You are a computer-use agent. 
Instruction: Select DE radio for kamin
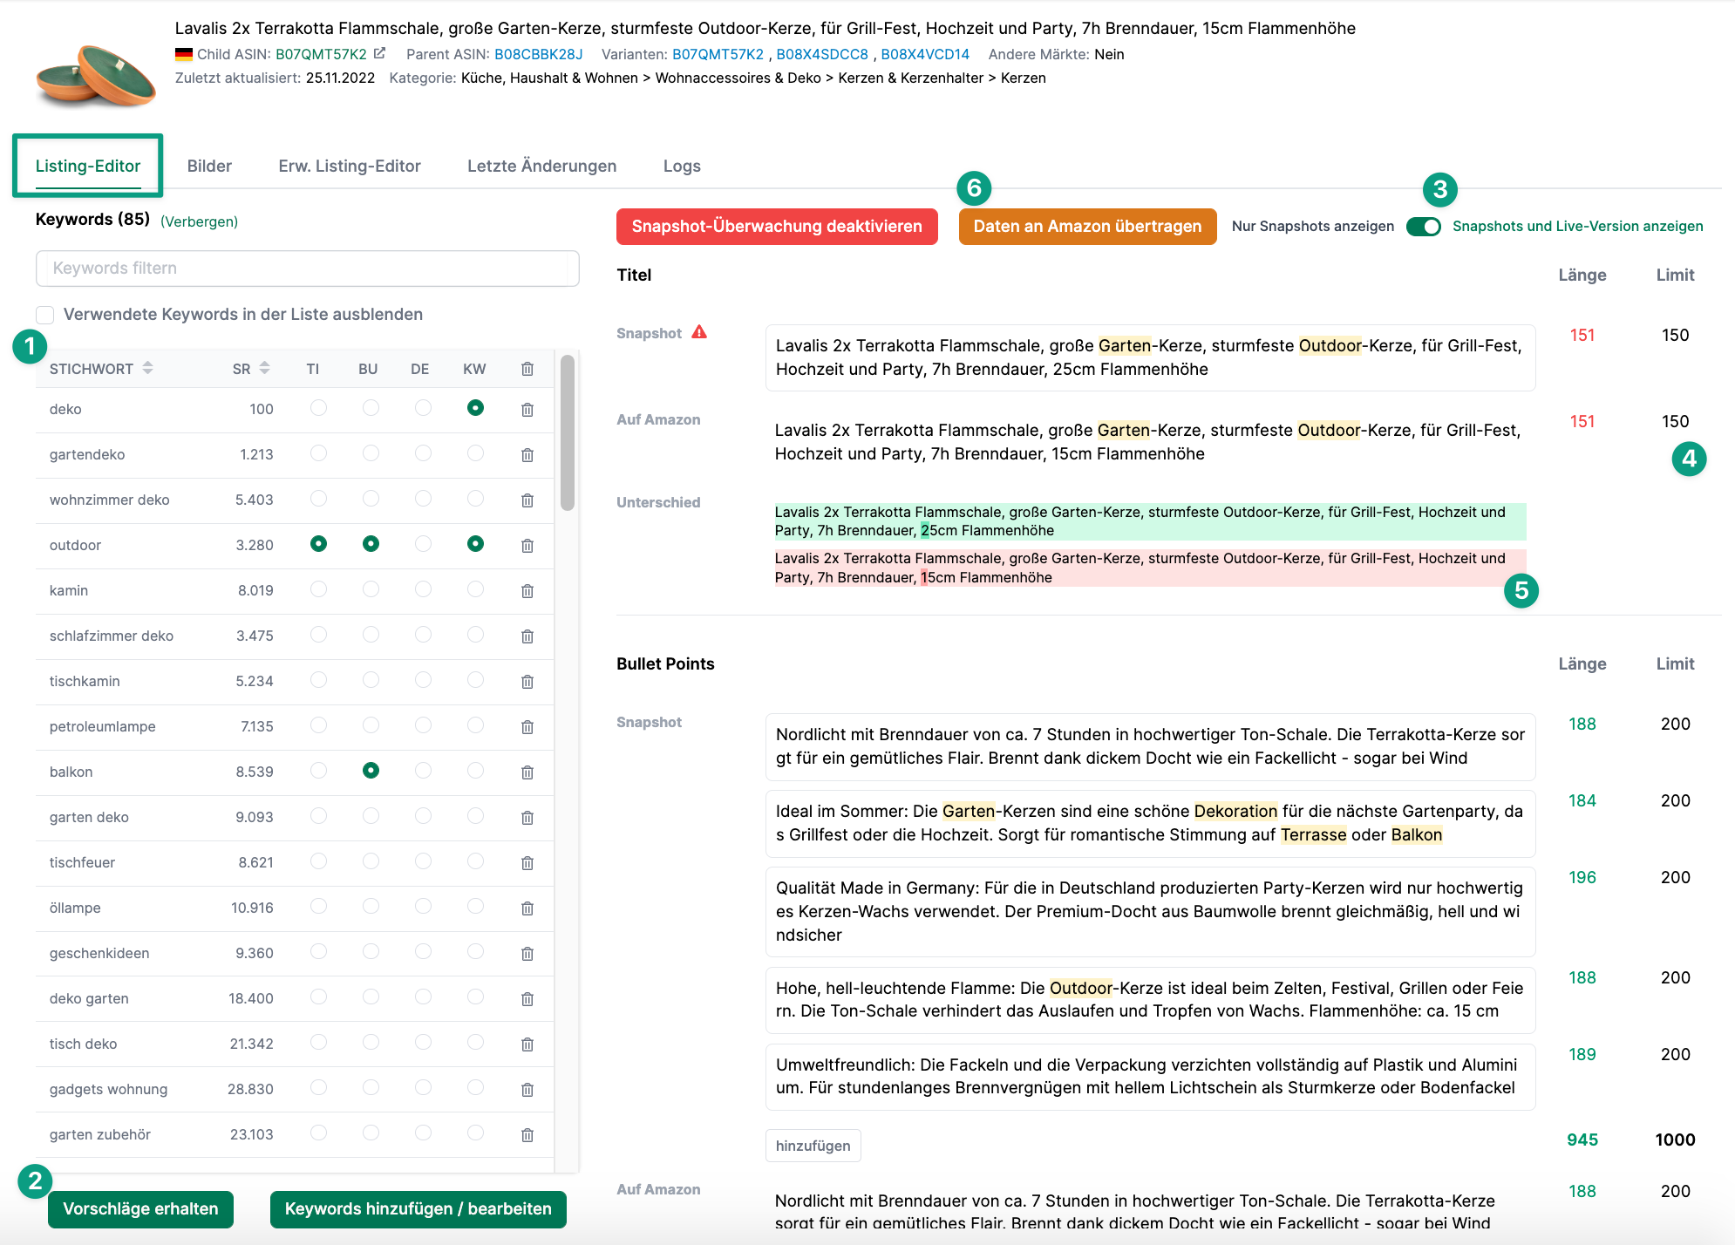pos(423,589)
